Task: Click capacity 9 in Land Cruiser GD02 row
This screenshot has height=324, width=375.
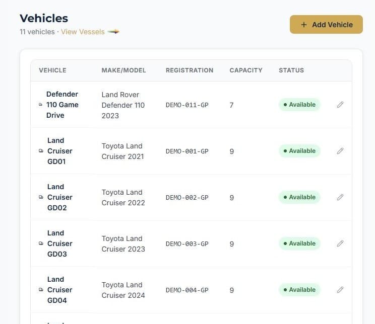Action: 231,198
